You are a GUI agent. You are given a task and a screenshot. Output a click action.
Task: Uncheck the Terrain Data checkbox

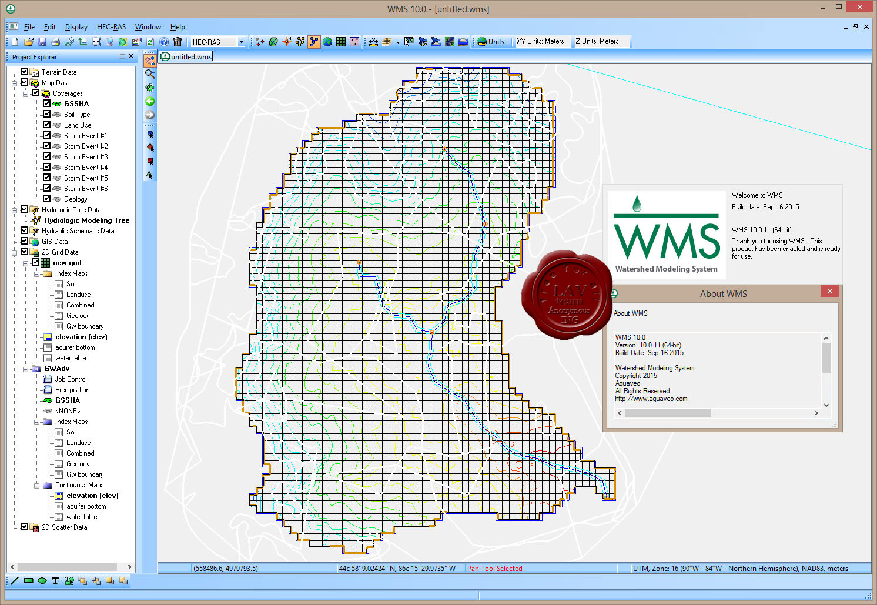click(25, 72)
